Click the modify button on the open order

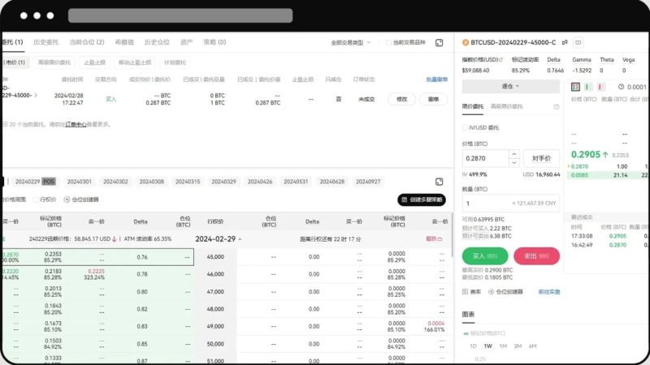pos(401,99)
